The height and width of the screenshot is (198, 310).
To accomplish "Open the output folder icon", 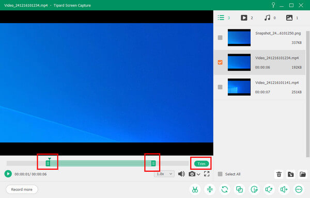I will click(302, 174).
